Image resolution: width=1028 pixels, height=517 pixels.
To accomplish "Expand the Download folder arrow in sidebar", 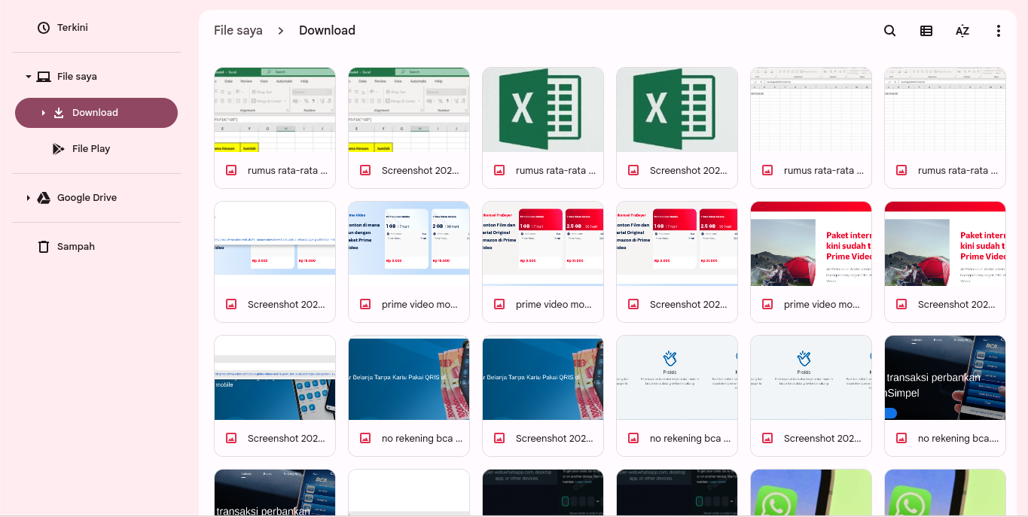I will pos(43,113).
